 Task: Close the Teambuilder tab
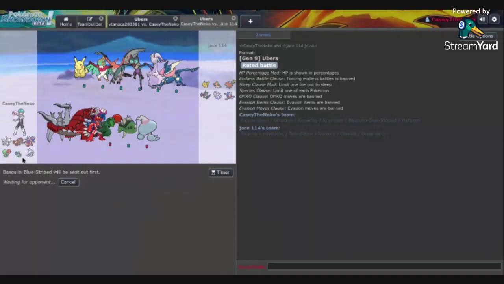click(x=101, y=19)
